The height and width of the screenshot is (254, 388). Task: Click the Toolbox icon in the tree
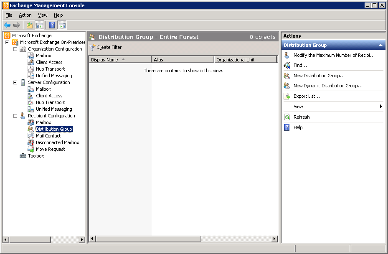23,156
